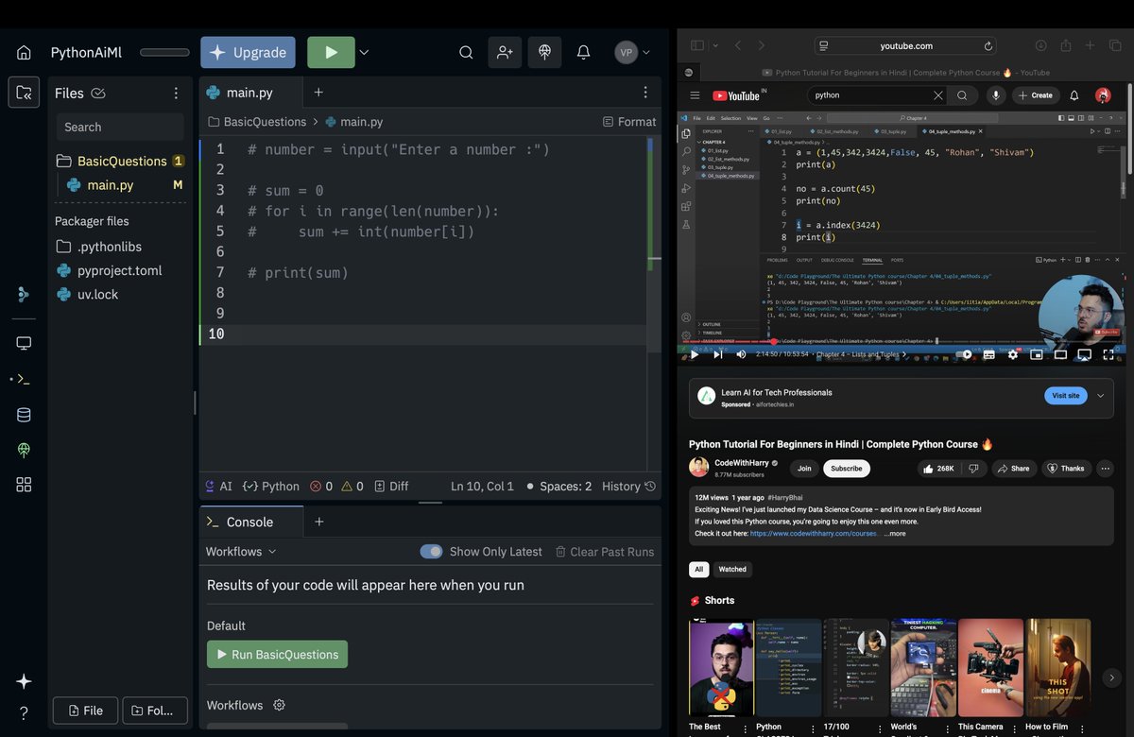Go to the Replit home icon
This screenshot has width=1134, height=737.
(x=24, y=53)
